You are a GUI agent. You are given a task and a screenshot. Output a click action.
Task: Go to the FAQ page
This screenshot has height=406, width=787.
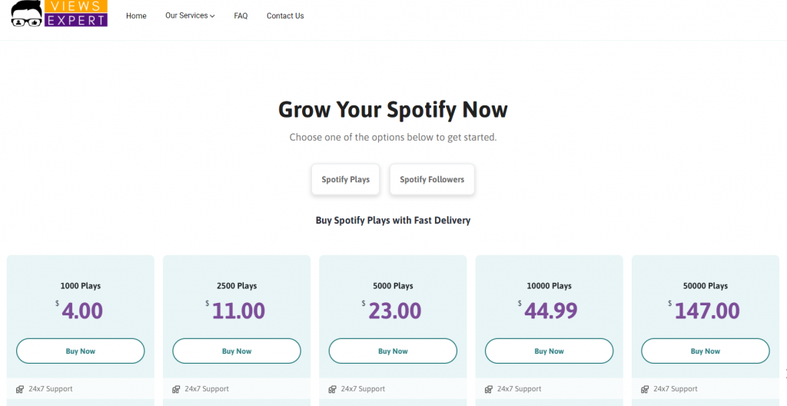241,16
